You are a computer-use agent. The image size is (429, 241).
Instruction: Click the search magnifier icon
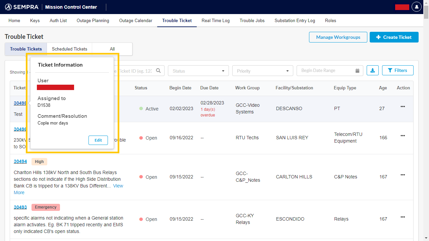click(x=158, y=71)
